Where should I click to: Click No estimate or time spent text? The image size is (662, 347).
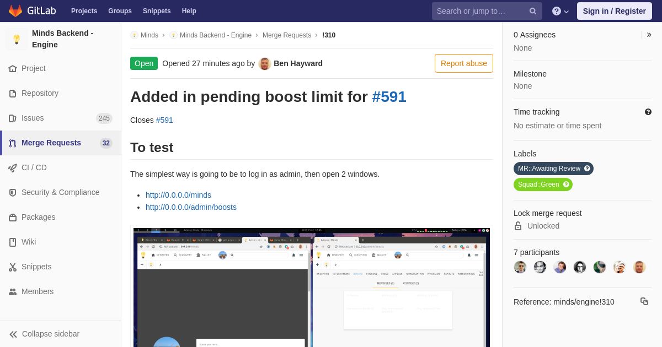pyautogui.click(x=558, y=126)
